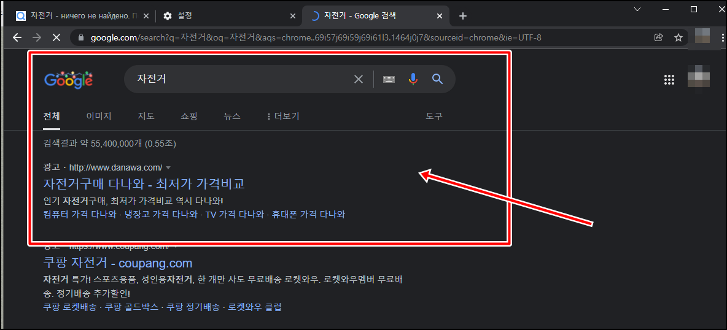Click the Google logo

coord(69,80)
